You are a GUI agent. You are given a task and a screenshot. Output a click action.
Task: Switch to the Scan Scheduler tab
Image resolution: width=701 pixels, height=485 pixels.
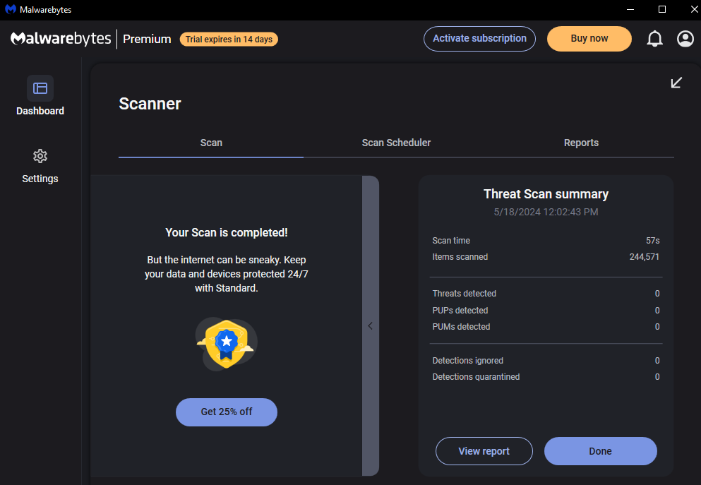click(396, 143)
